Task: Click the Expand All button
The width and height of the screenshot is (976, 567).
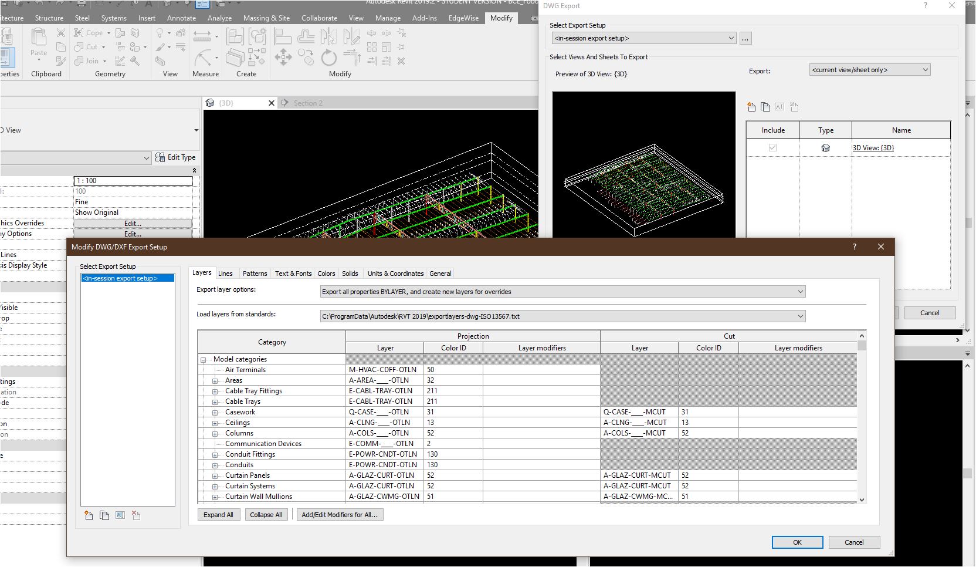Action: tap(218, 515)
